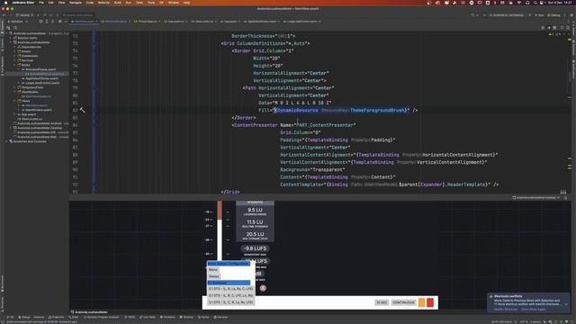
Task: Select ViewLocator.cs in the tree
Action: click(x=31, y=119)
